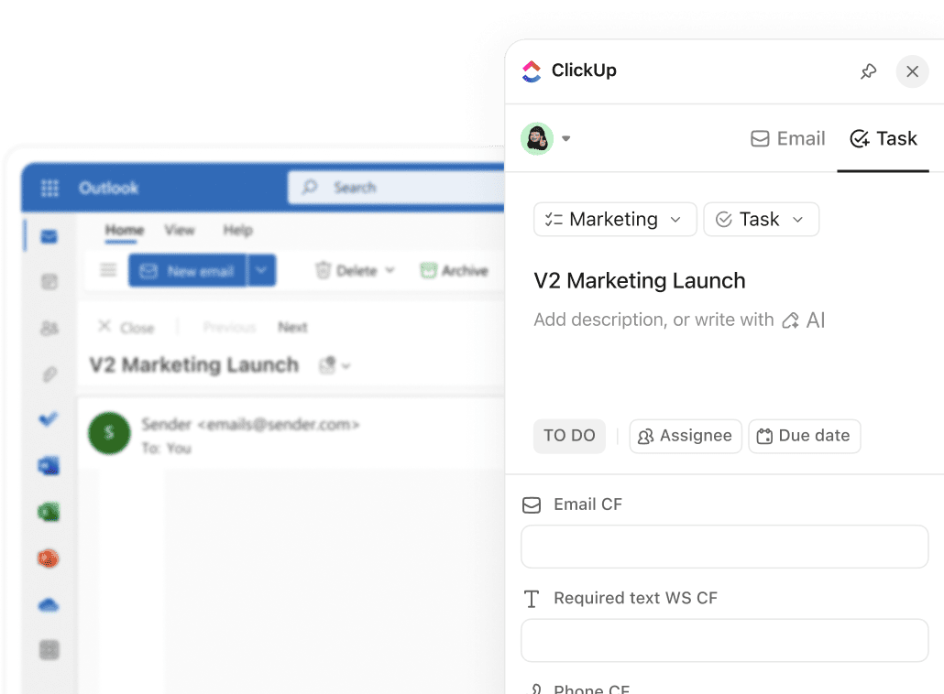Expand the Delete options dropdown
Viewport: 944px width, 694px height.
(x=390, y=271)
